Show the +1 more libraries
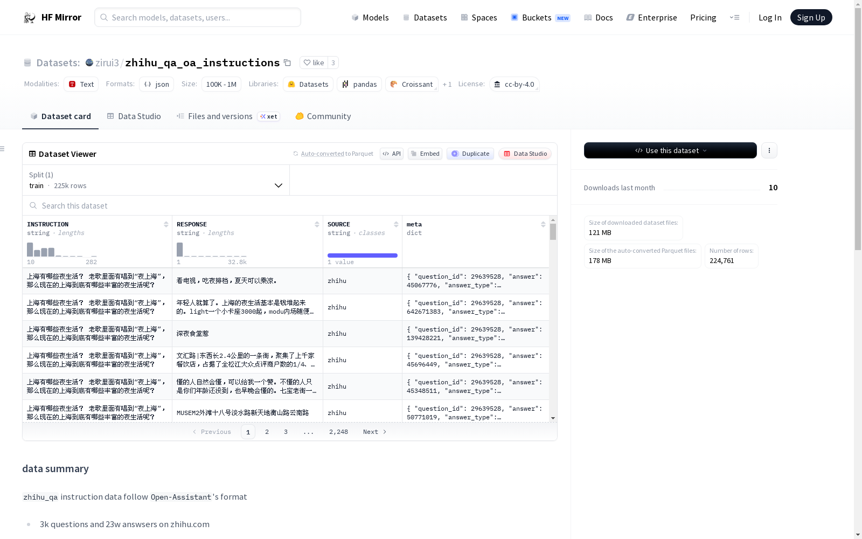 [447, 84]
